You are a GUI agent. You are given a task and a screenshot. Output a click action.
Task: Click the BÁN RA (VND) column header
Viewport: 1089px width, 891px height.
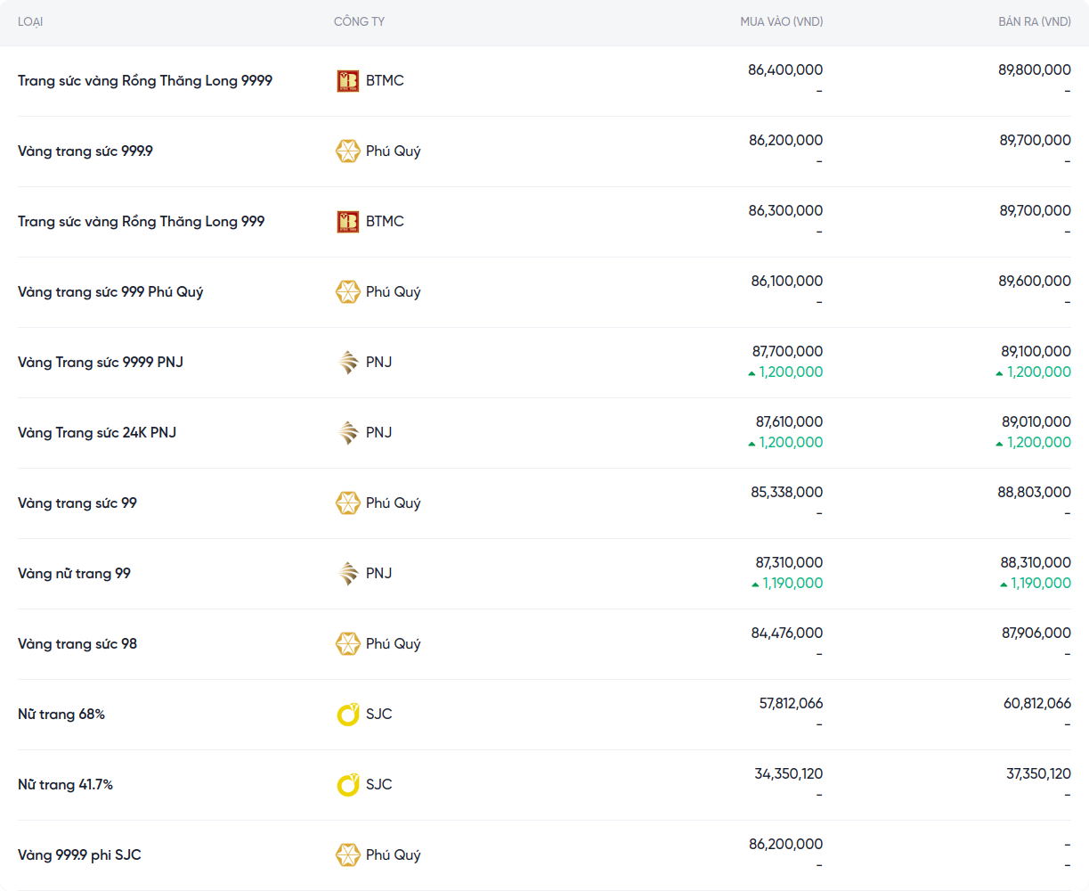(1034, 21)
